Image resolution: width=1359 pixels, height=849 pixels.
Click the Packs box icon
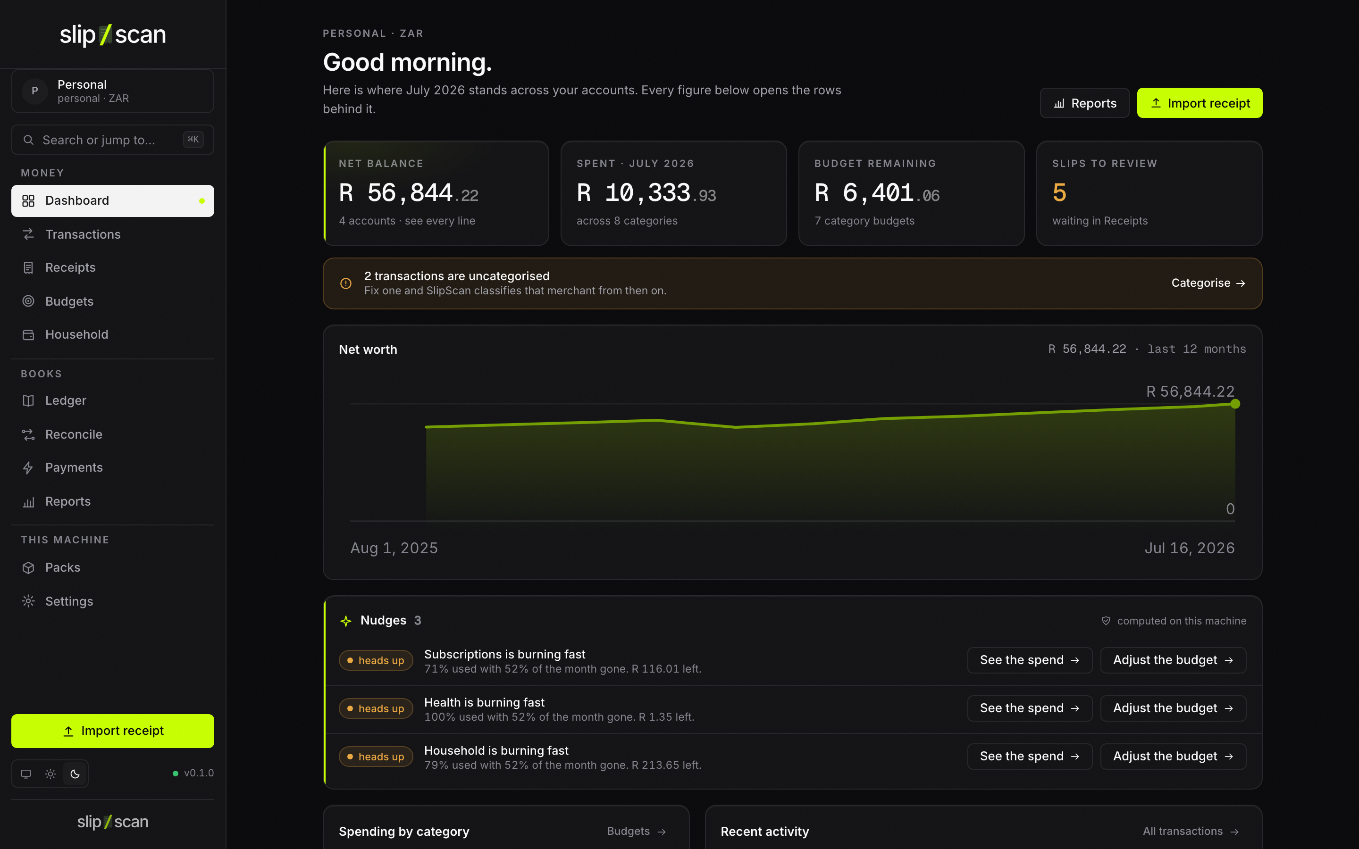pyautogui.click(x=28, y=568)
